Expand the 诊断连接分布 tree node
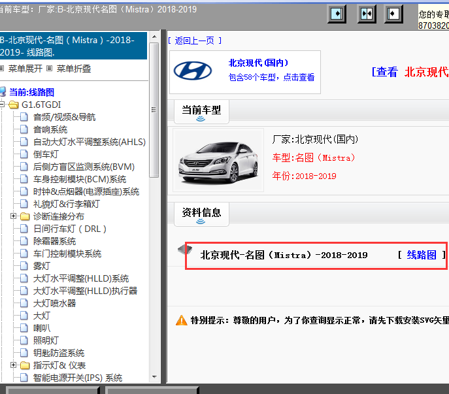 [x=13, y=216]
